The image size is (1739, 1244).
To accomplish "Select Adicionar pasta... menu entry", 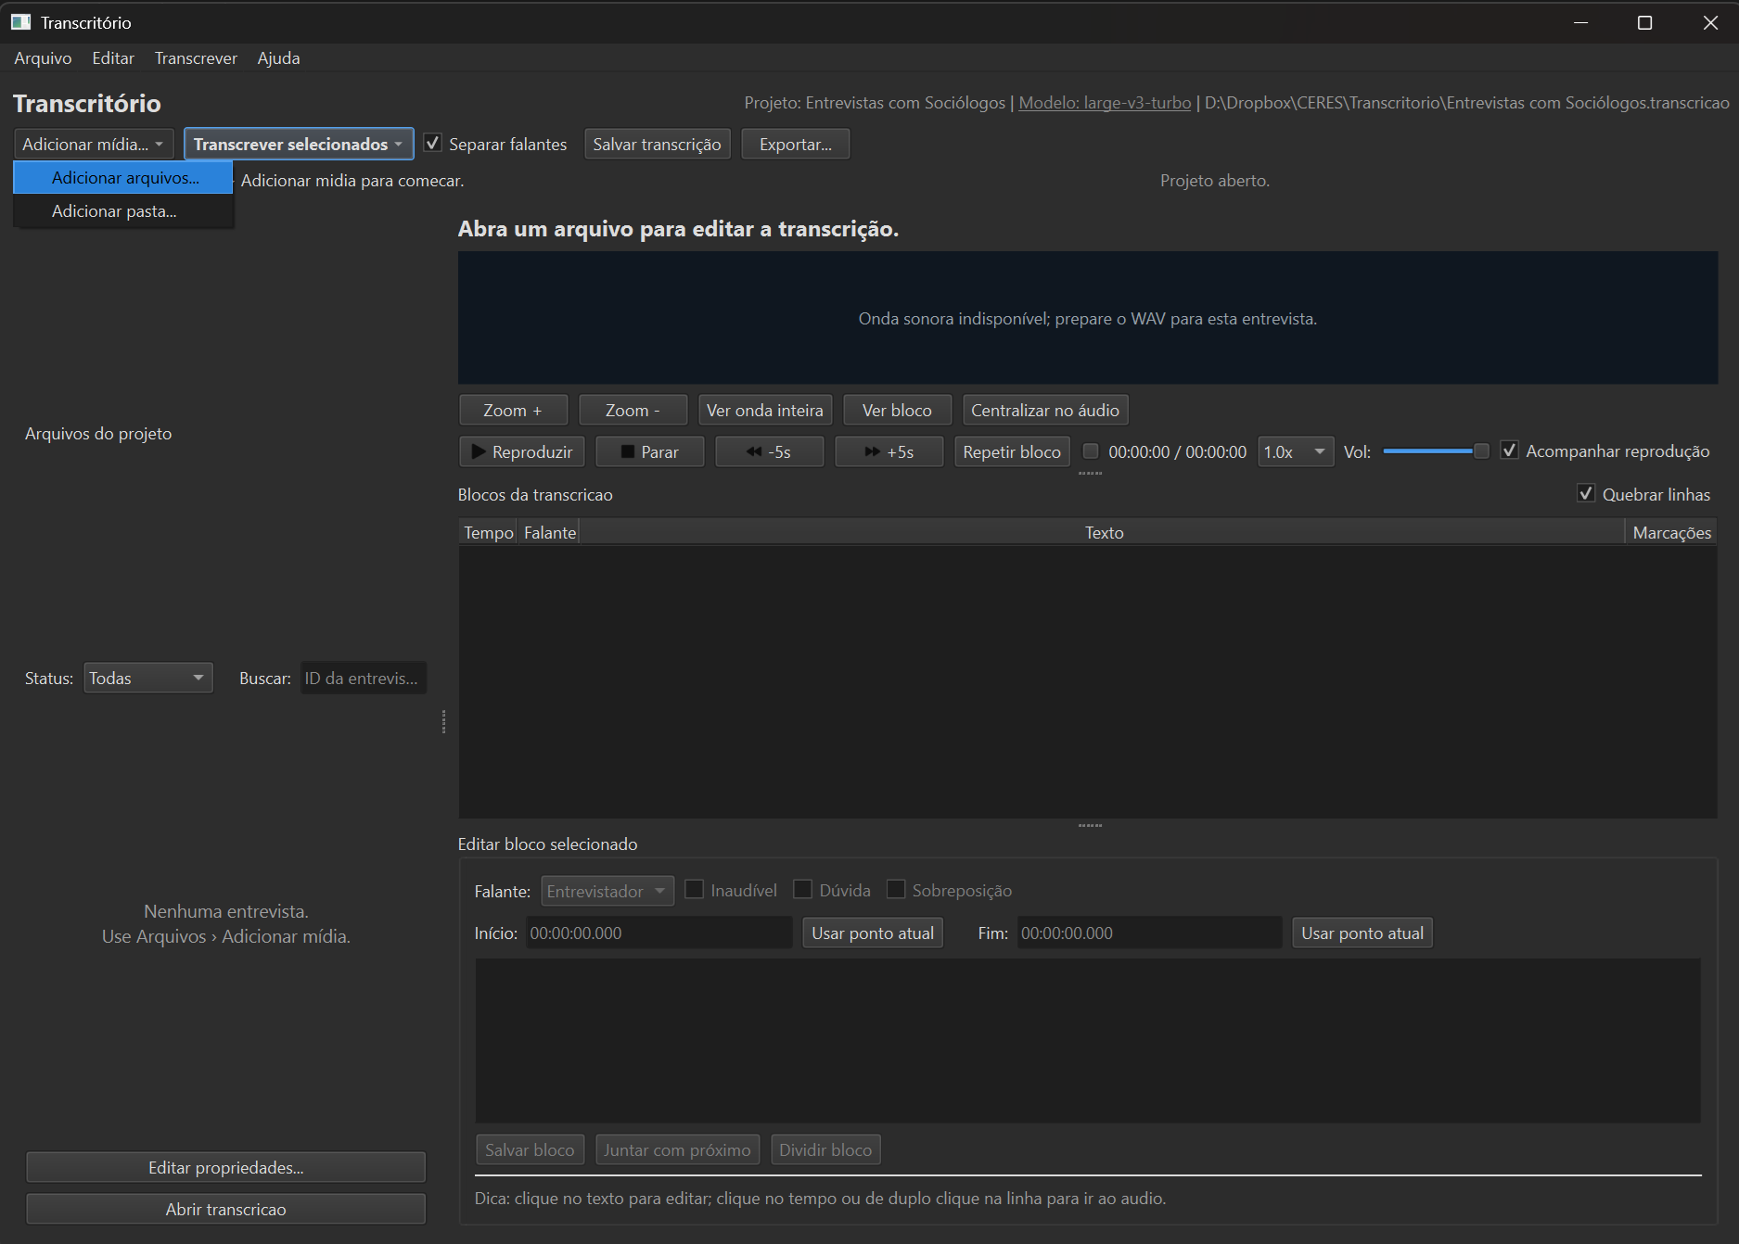I will click(123, 210).
